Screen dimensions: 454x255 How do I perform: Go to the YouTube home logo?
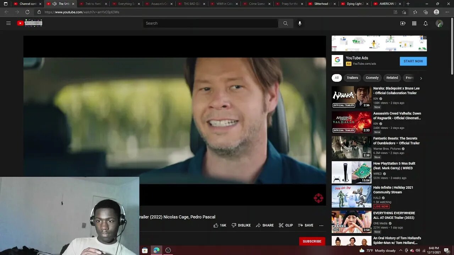click(30, 23)
